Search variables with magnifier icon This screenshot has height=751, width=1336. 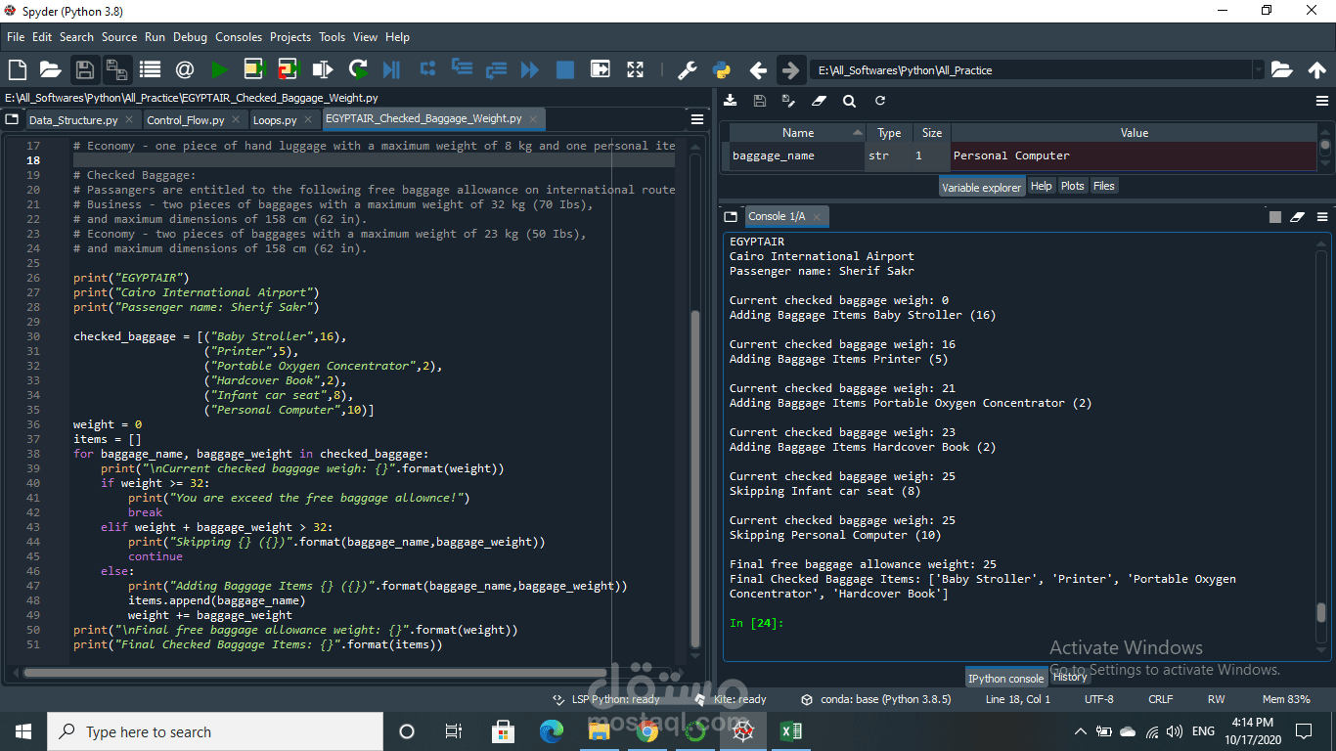(849, 101)
